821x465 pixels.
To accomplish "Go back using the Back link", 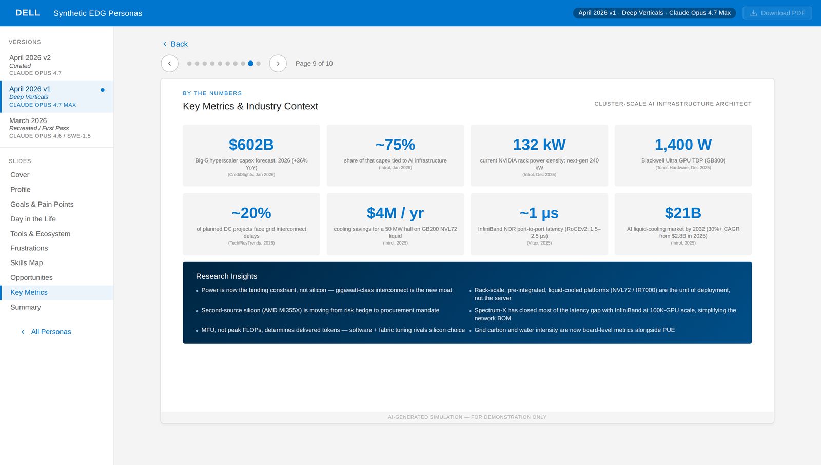I will (175, 44).
